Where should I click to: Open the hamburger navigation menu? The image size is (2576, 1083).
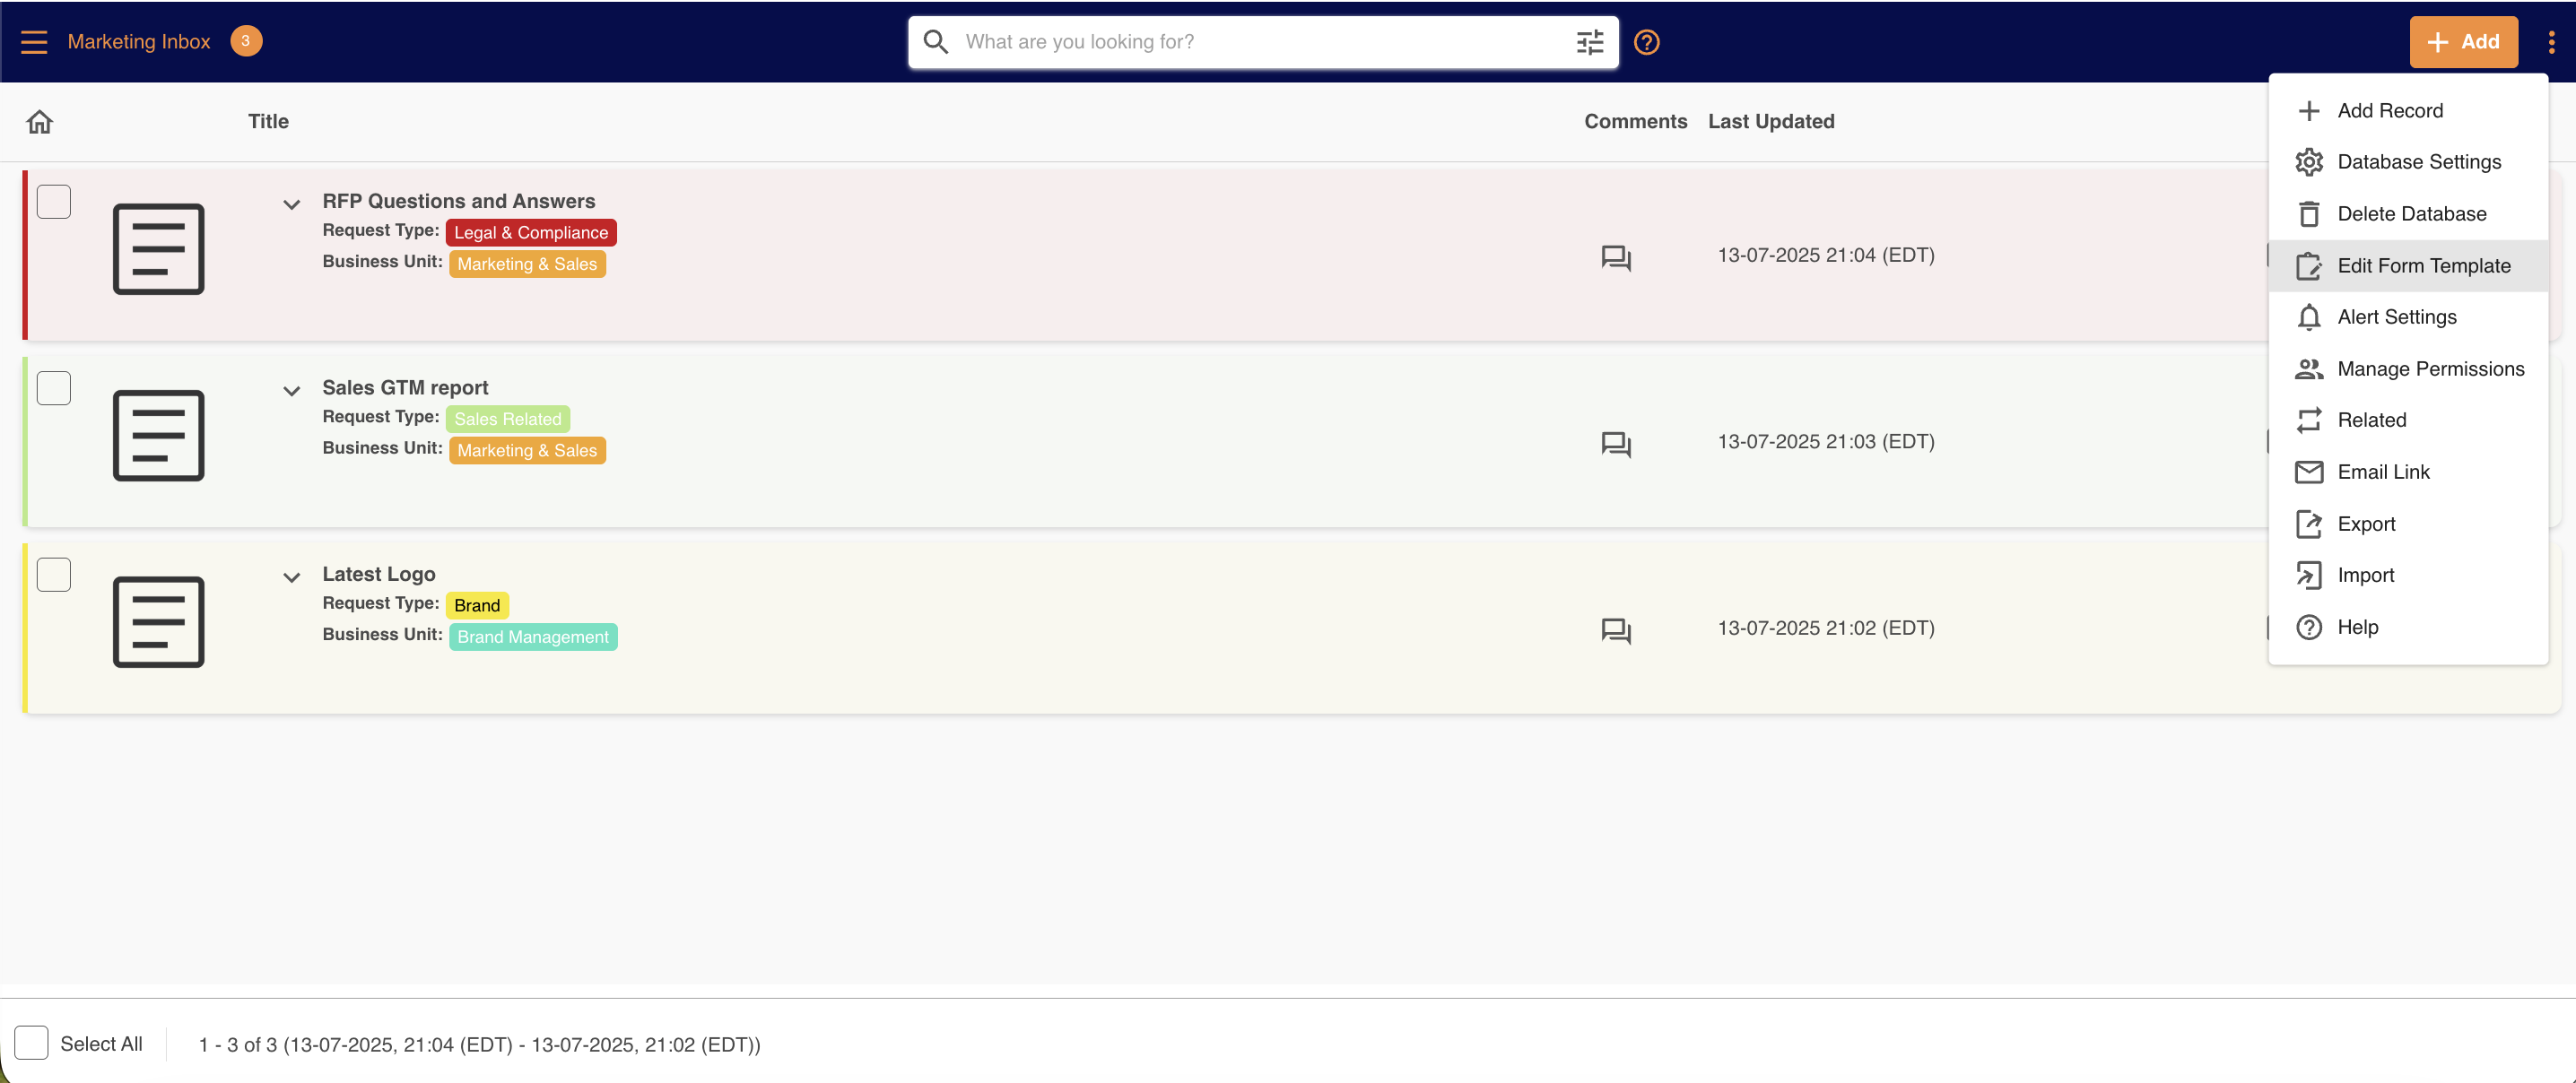coord(34,42)
